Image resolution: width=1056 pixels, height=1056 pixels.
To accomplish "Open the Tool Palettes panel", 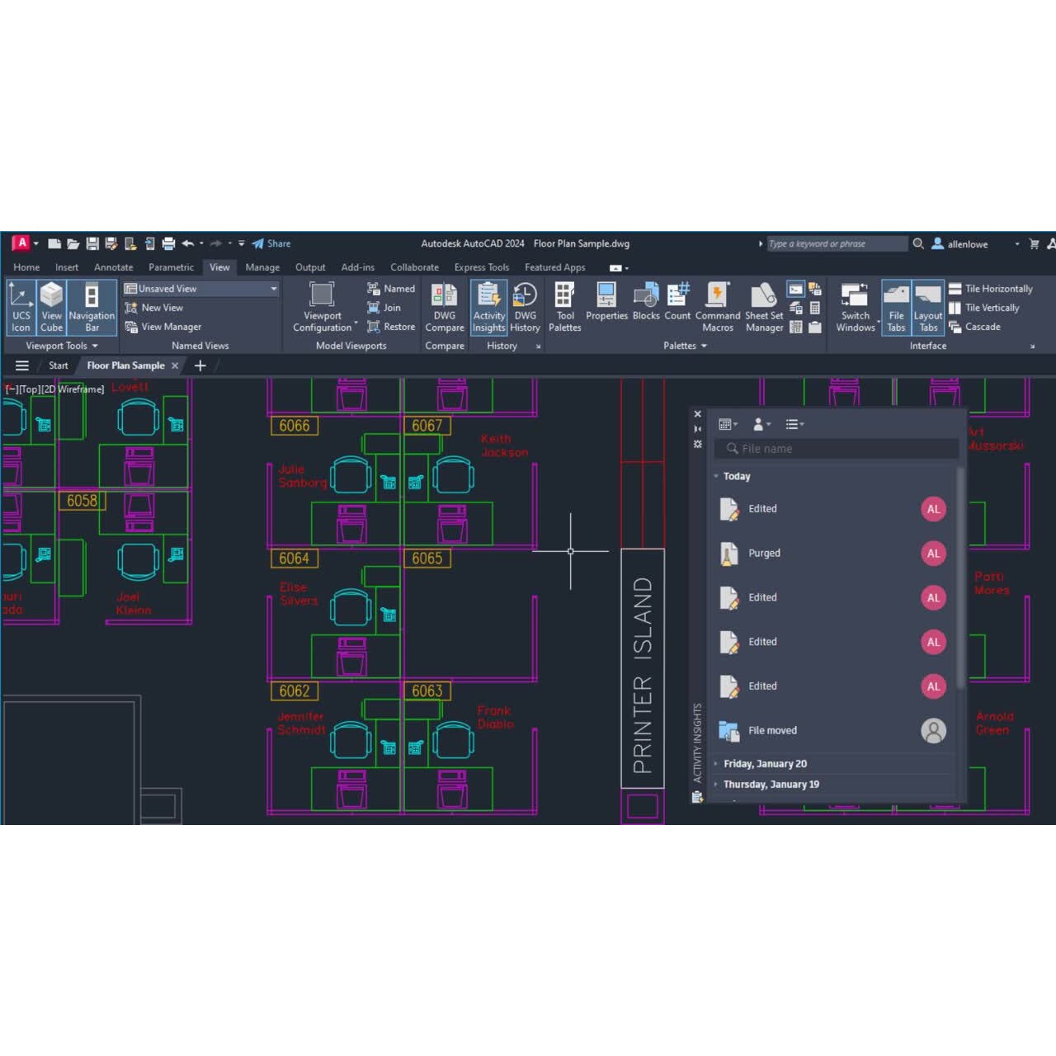I will 564,307.
